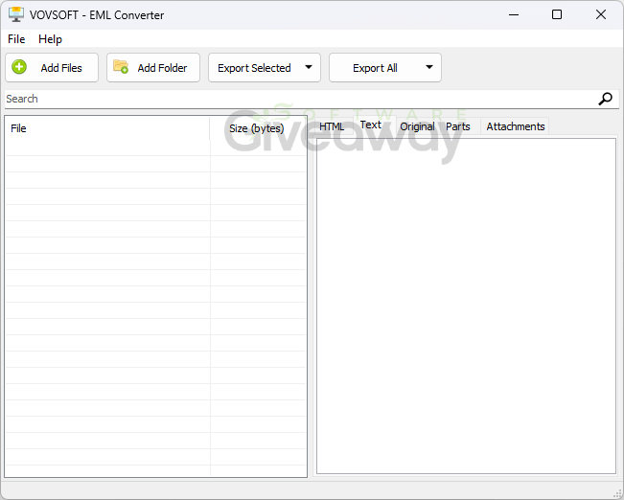This screenshot has width=624, height=500.
Task: Switch to the Original tab
Action: click(417, 126)
